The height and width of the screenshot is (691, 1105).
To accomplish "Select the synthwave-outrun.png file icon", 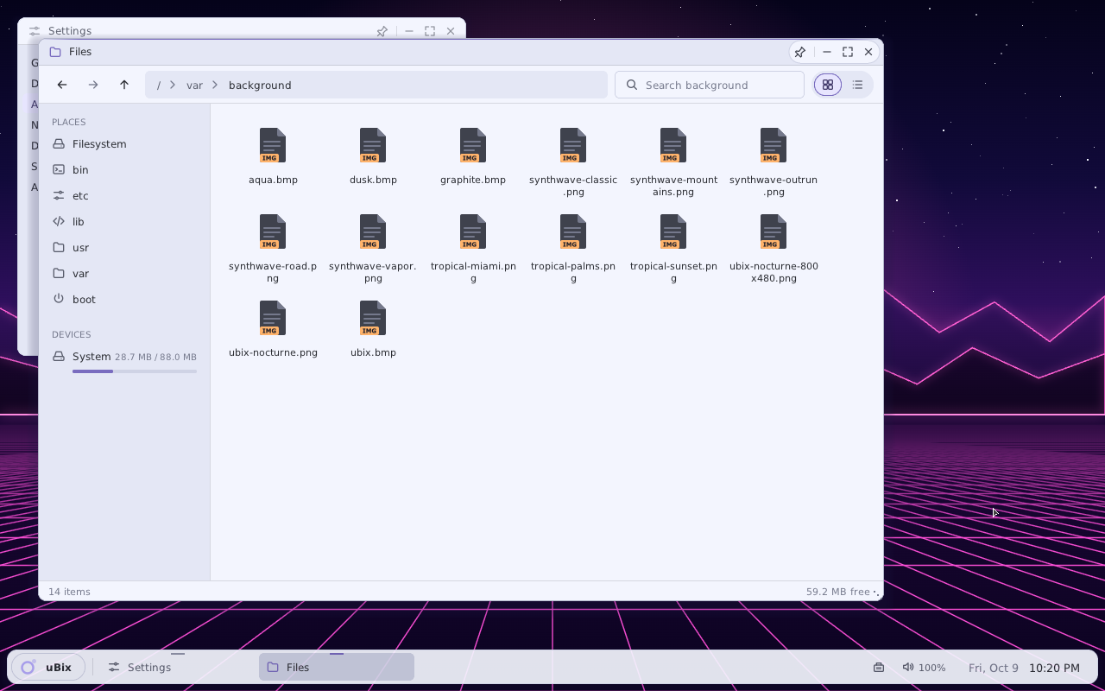I will [773, 145].
